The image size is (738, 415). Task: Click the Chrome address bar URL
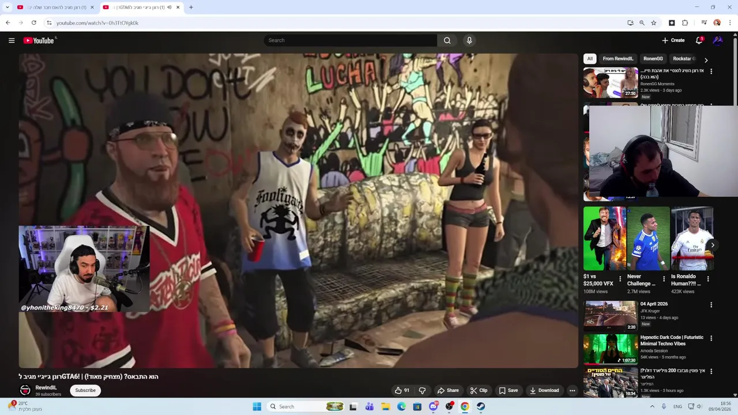pos(97,23)
